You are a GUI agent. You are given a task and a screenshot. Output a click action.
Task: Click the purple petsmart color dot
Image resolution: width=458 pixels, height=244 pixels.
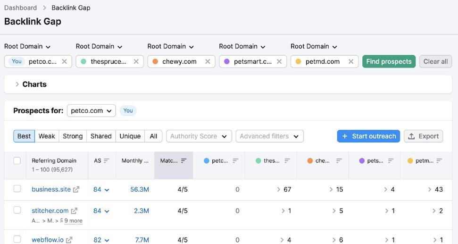pyautogui.click(x=227, y=62)
